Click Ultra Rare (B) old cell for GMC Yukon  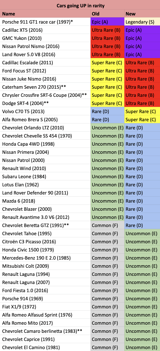pyautogui.click(x=108, y=38)
